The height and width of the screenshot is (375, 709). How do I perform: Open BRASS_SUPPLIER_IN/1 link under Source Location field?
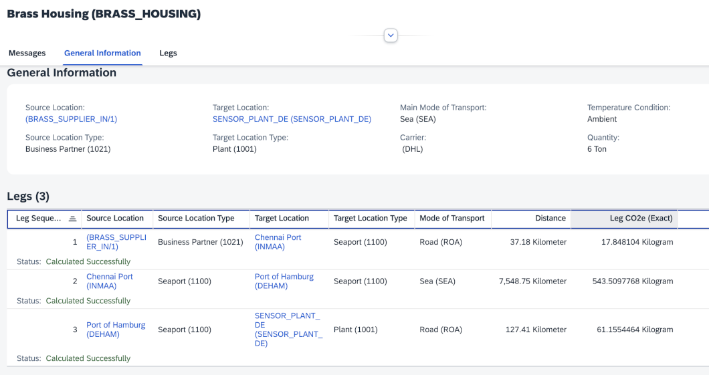click(71, 120)
